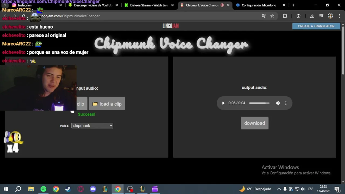
Task: Switch to Dislexia Stream - Watch Live tab
Action: [x=149, y=5]
